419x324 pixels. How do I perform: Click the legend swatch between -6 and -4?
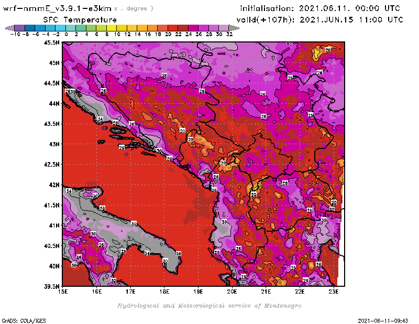click(x=40, y=28)
